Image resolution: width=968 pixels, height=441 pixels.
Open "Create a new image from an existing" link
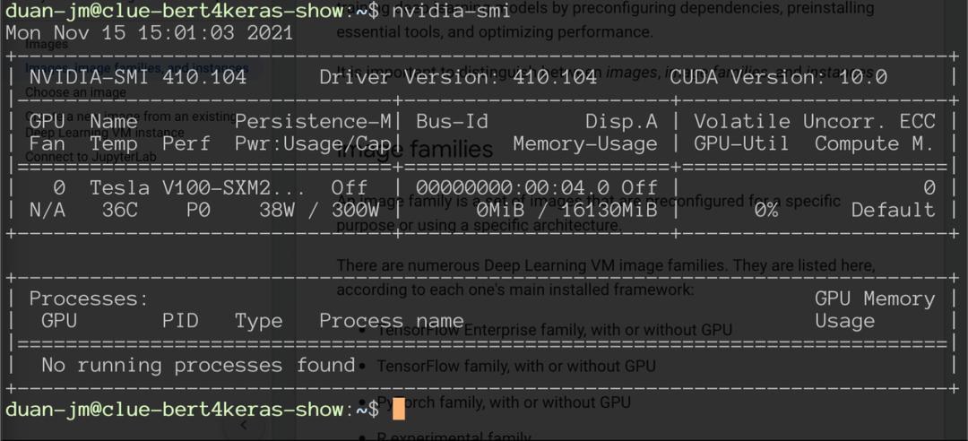pyautogui.click(x=134, y=116)
